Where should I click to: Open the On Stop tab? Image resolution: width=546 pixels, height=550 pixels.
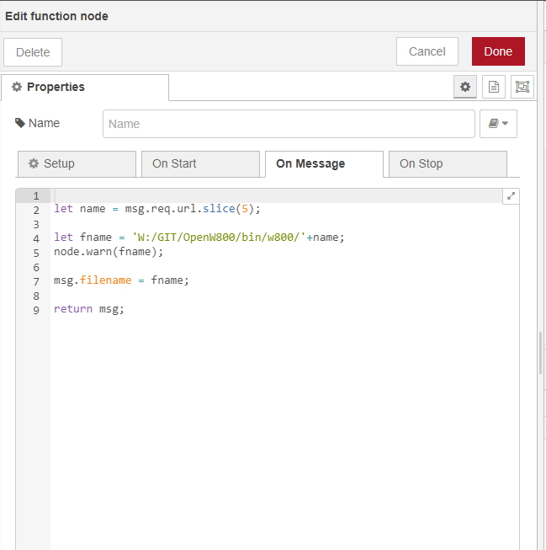coord(447,163)
